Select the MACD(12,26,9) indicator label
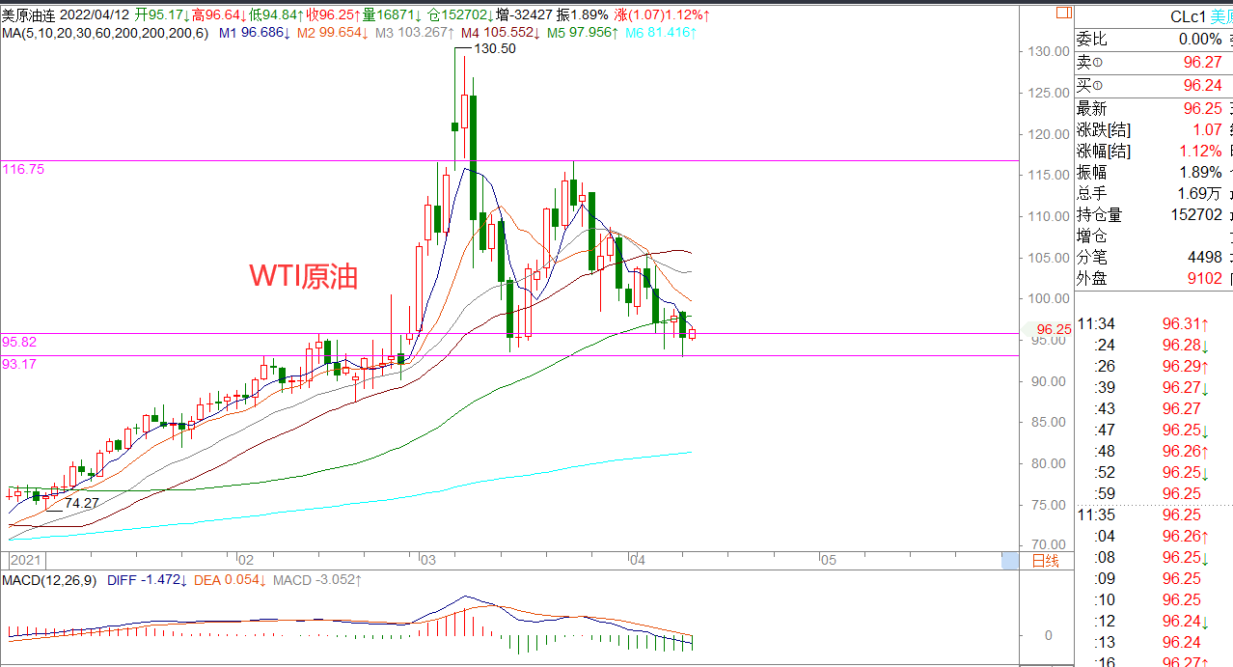This screenshot has width=1233, height=667. 48,579
